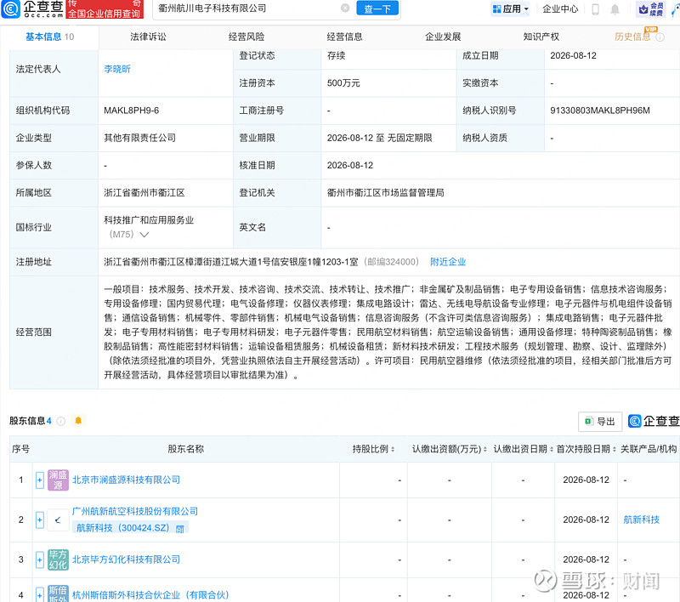Open the notifications bell icon
Image resolution: width=680 pixels, height=602 pixels.
[615, 9]
